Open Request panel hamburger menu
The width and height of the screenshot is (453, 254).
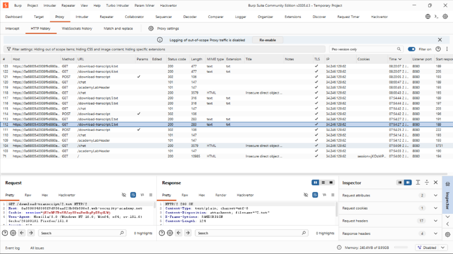pos(151,195)
